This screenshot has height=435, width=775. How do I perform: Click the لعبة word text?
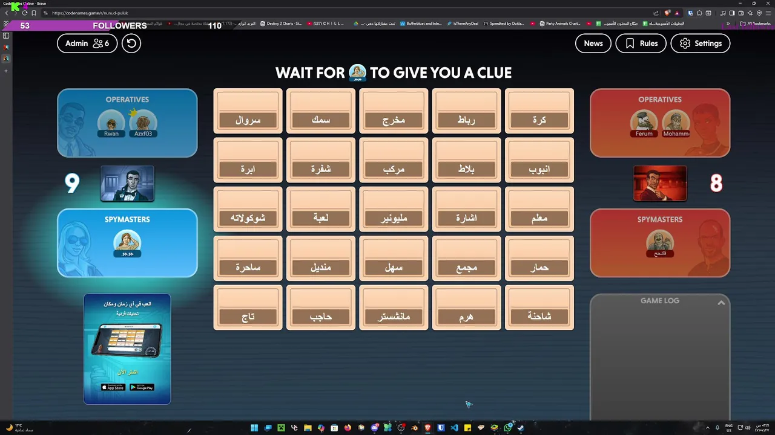321,218
